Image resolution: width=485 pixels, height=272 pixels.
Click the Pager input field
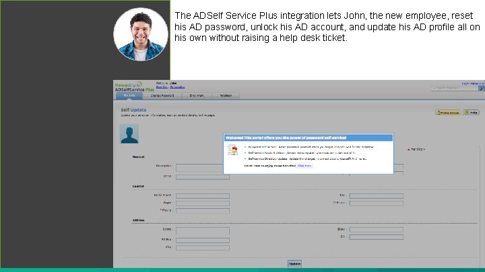click(203, 203)
